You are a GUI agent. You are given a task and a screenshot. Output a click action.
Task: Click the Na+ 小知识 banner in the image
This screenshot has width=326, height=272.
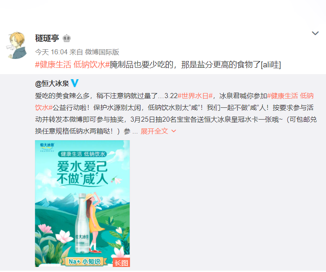pos(84,261)
